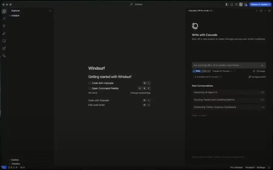Open Cascade conversation history clock icon

click(261, 11)
